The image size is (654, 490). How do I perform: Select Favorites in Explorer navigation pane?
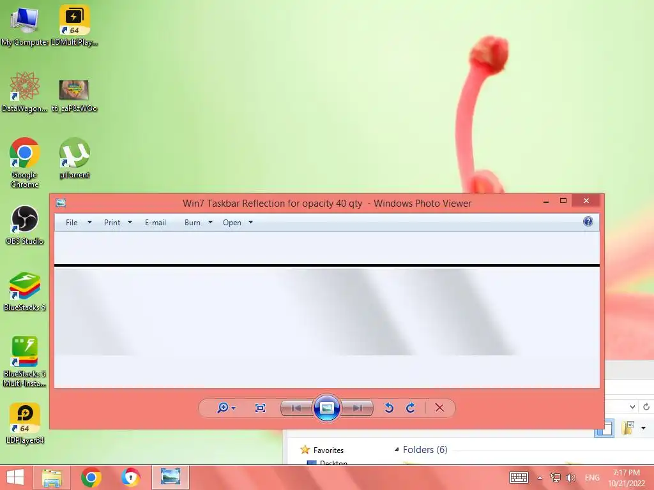tap(328, 450)
